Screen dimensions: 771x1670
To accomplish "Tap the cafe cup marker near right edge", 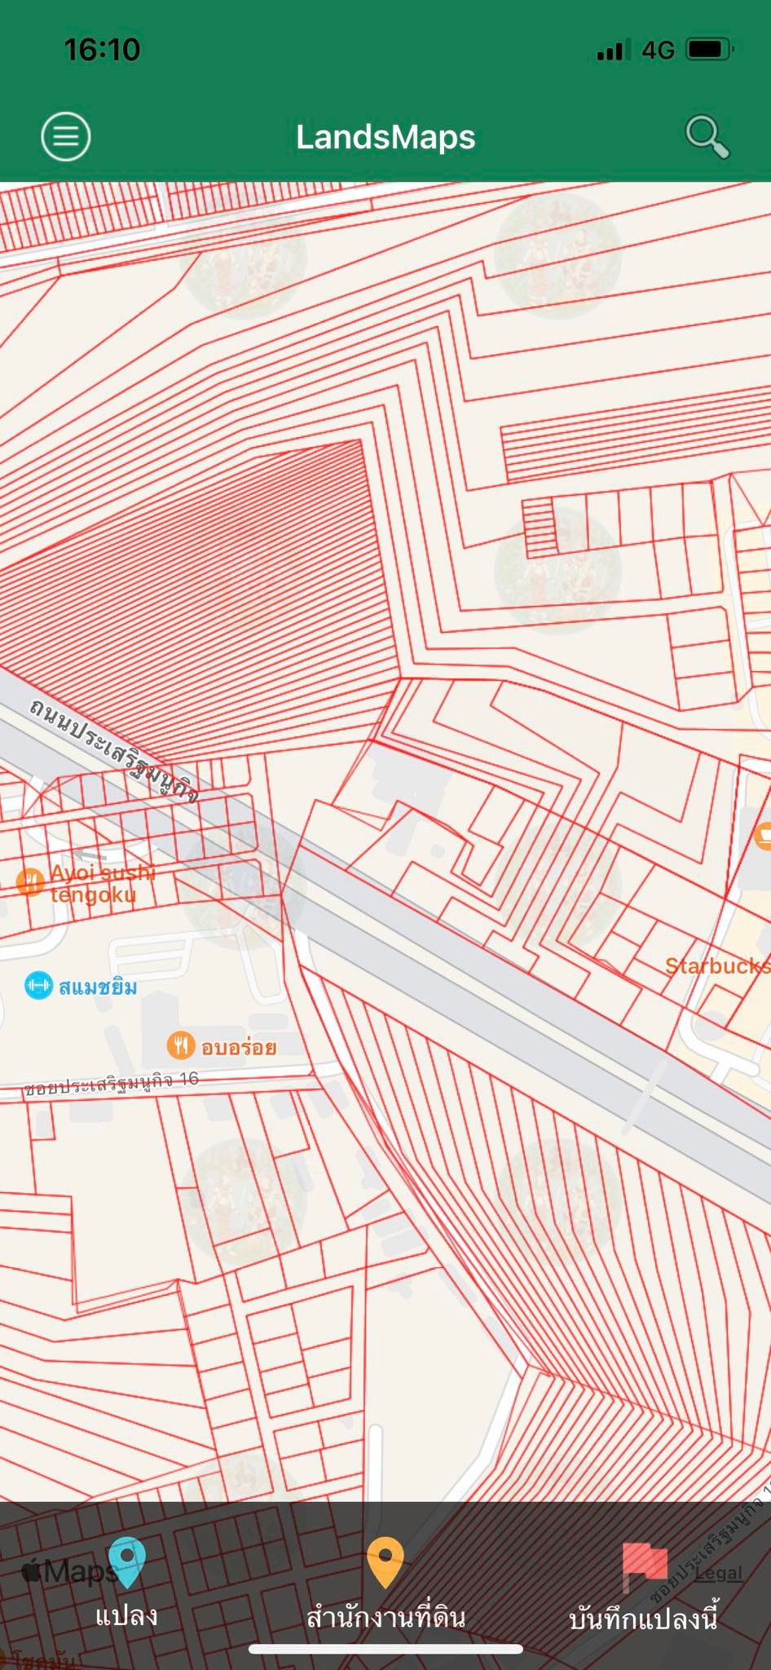I will click(763, 836).
